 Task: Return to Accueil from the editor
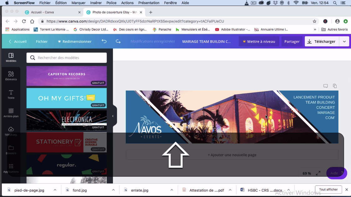point(18,41)
